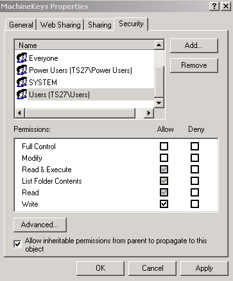
Task: Click the Add... button
Action: point(194,45)
